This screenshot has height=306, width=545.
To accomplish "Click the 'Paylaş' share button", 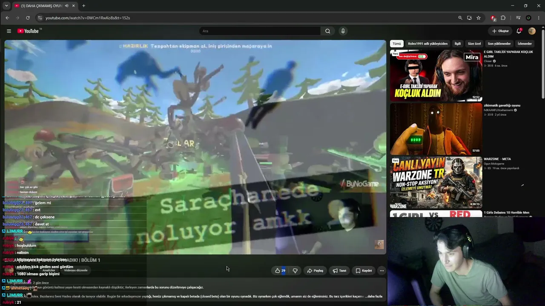I will click(x=315, y=271).
